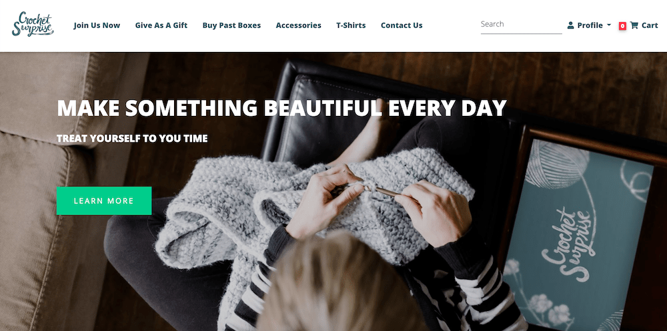This screenshot has height=331, width=667.
Task: Open the Accessories section
Action: pos(298,25)
